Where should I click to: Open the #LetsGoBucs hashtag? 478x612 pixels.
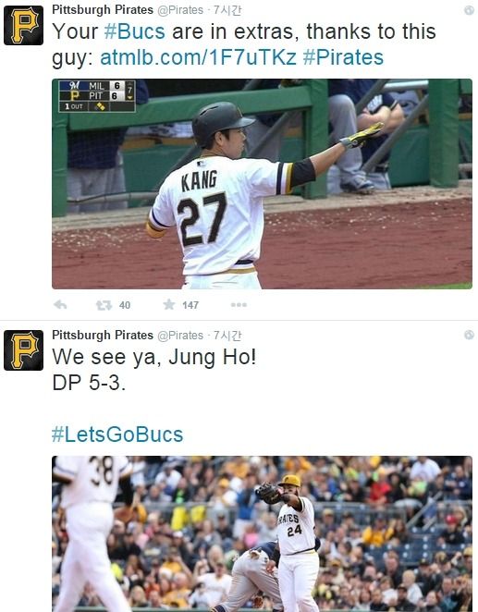117,435
